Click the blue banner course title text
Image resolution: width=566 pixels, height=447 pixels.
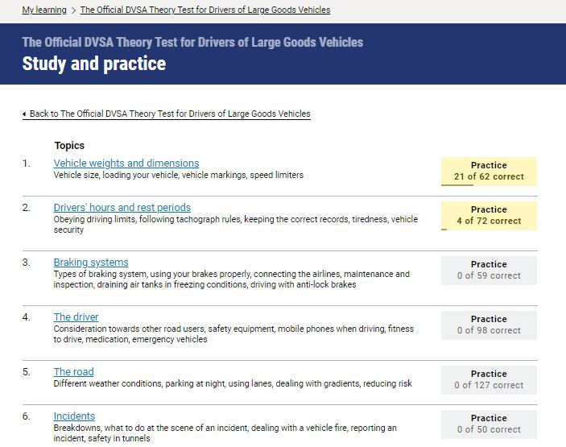coord(192,42)
